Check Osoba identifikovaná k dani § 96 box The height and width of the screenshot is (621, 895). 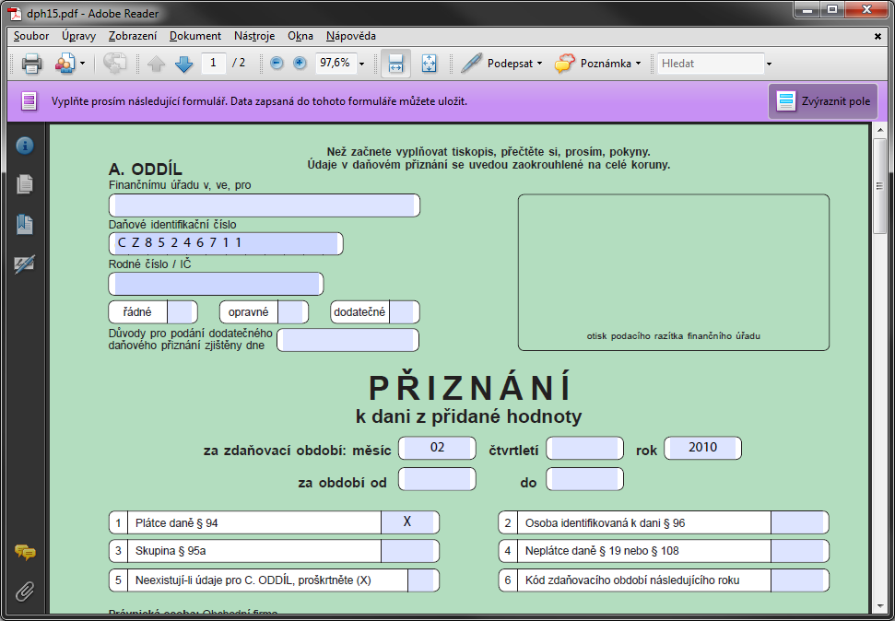click(799, 522)
